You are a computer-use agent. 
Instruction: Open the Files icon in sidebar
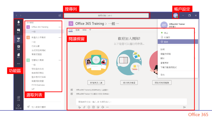[x=18, y=55]
